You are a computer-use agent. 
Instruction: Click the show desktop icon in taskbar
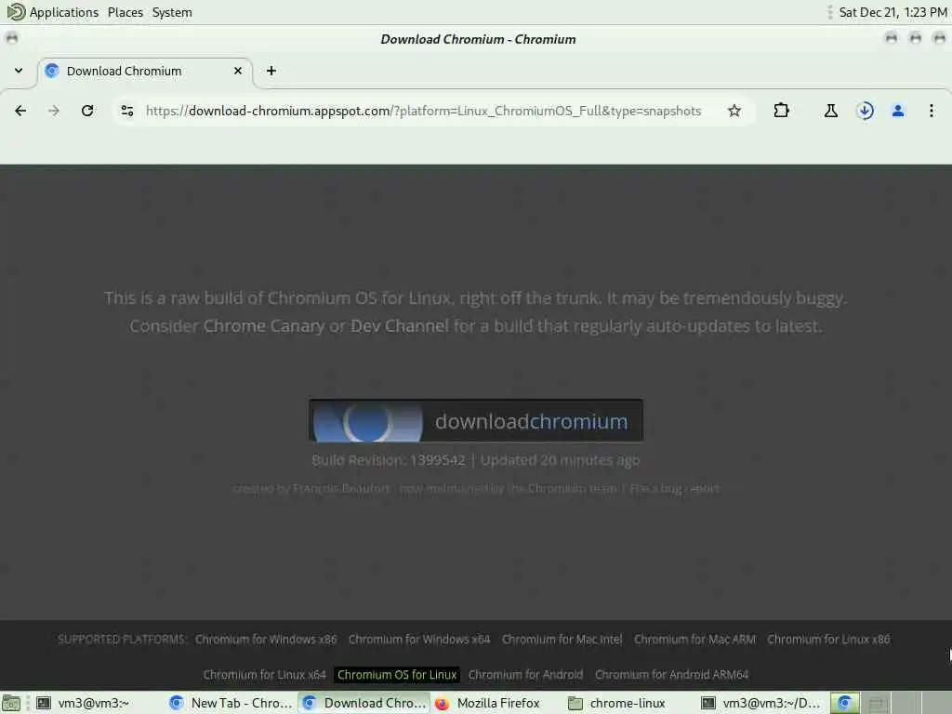11,703
